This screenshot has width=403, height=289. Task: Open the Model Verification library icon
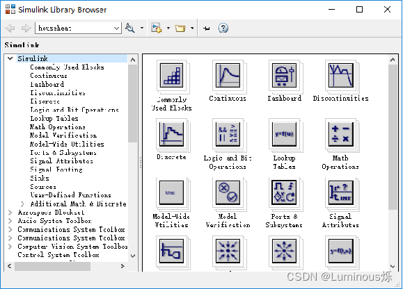point(228,192)
